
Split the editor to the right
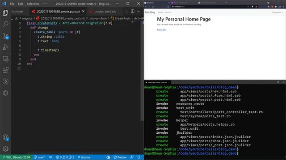[x=133, y=11]
